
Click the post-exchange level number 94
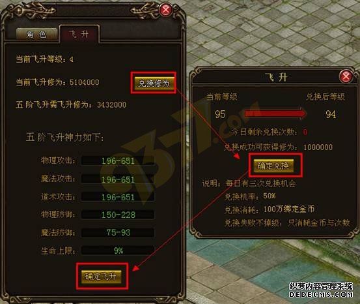click(x=331, y=114)
